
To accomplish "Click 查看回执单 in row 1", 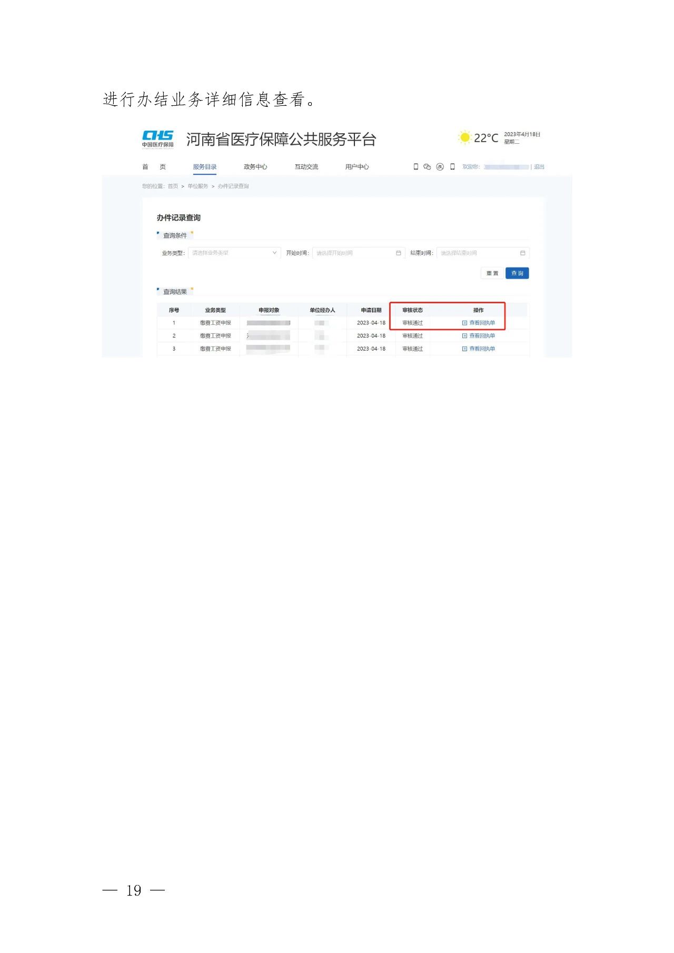I will coord(479,323).
